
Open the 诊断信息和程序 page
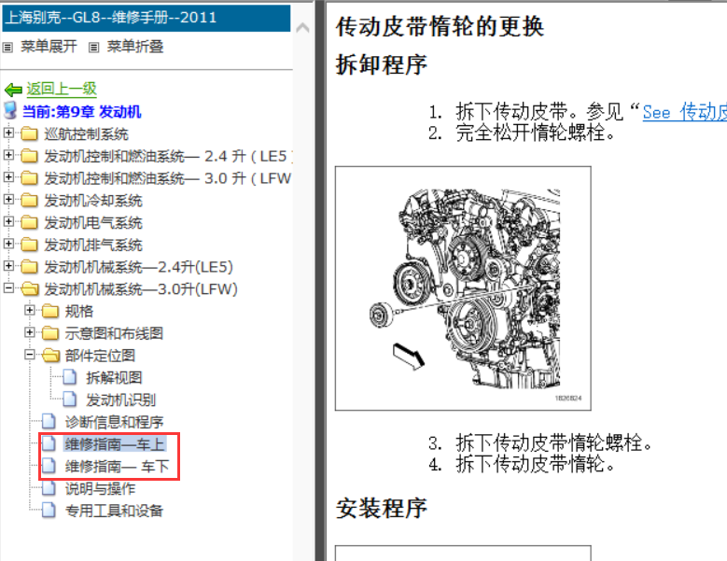pyautogui.click(x=114, y=422)
